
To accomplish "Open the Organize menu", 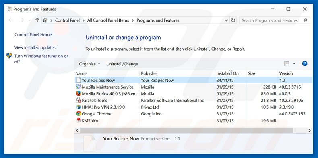I will click(x=89, y=64).
